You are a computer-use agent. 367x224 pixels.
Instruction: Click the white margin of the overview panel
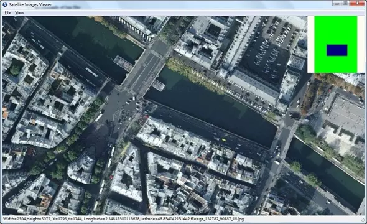pos(311,44)
